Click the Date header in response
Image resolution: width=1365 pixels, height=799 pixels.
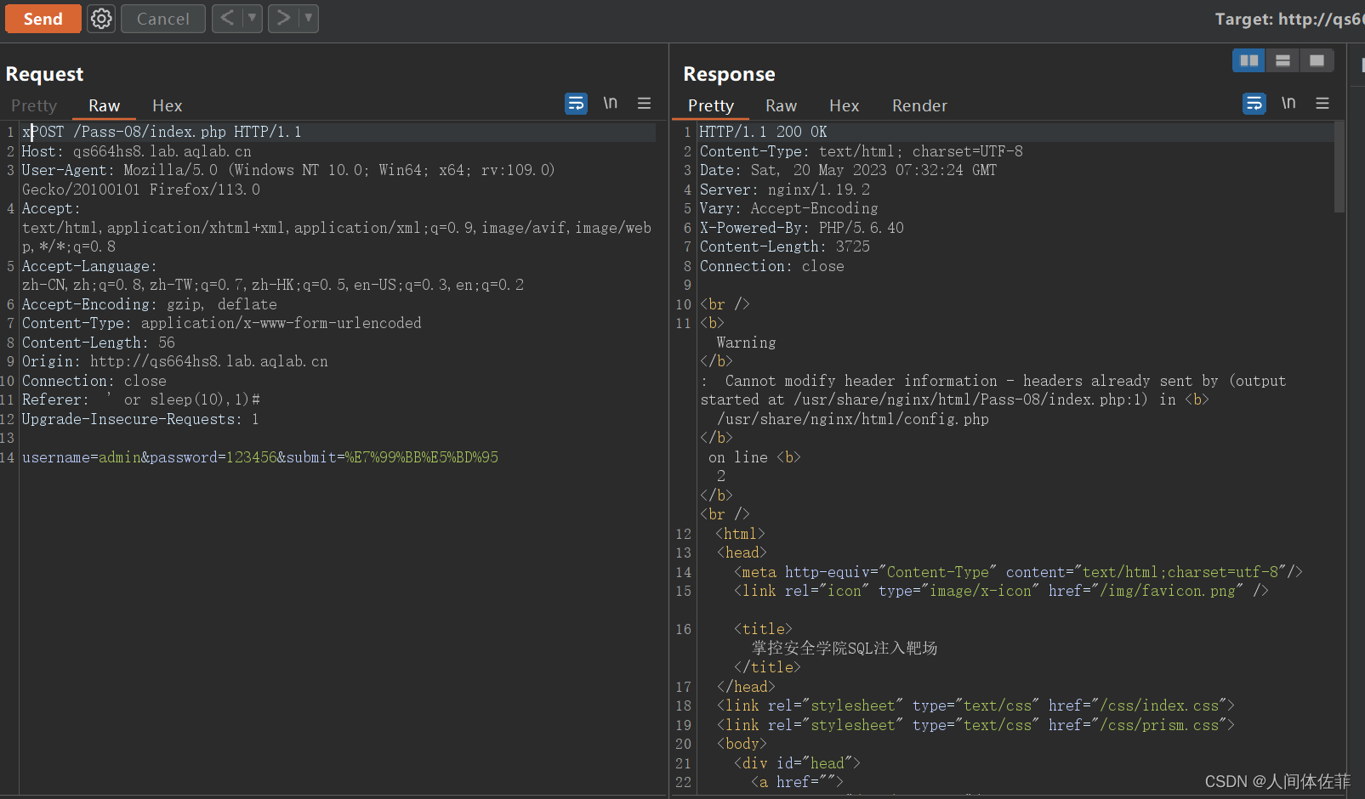[x=848, y=170]
